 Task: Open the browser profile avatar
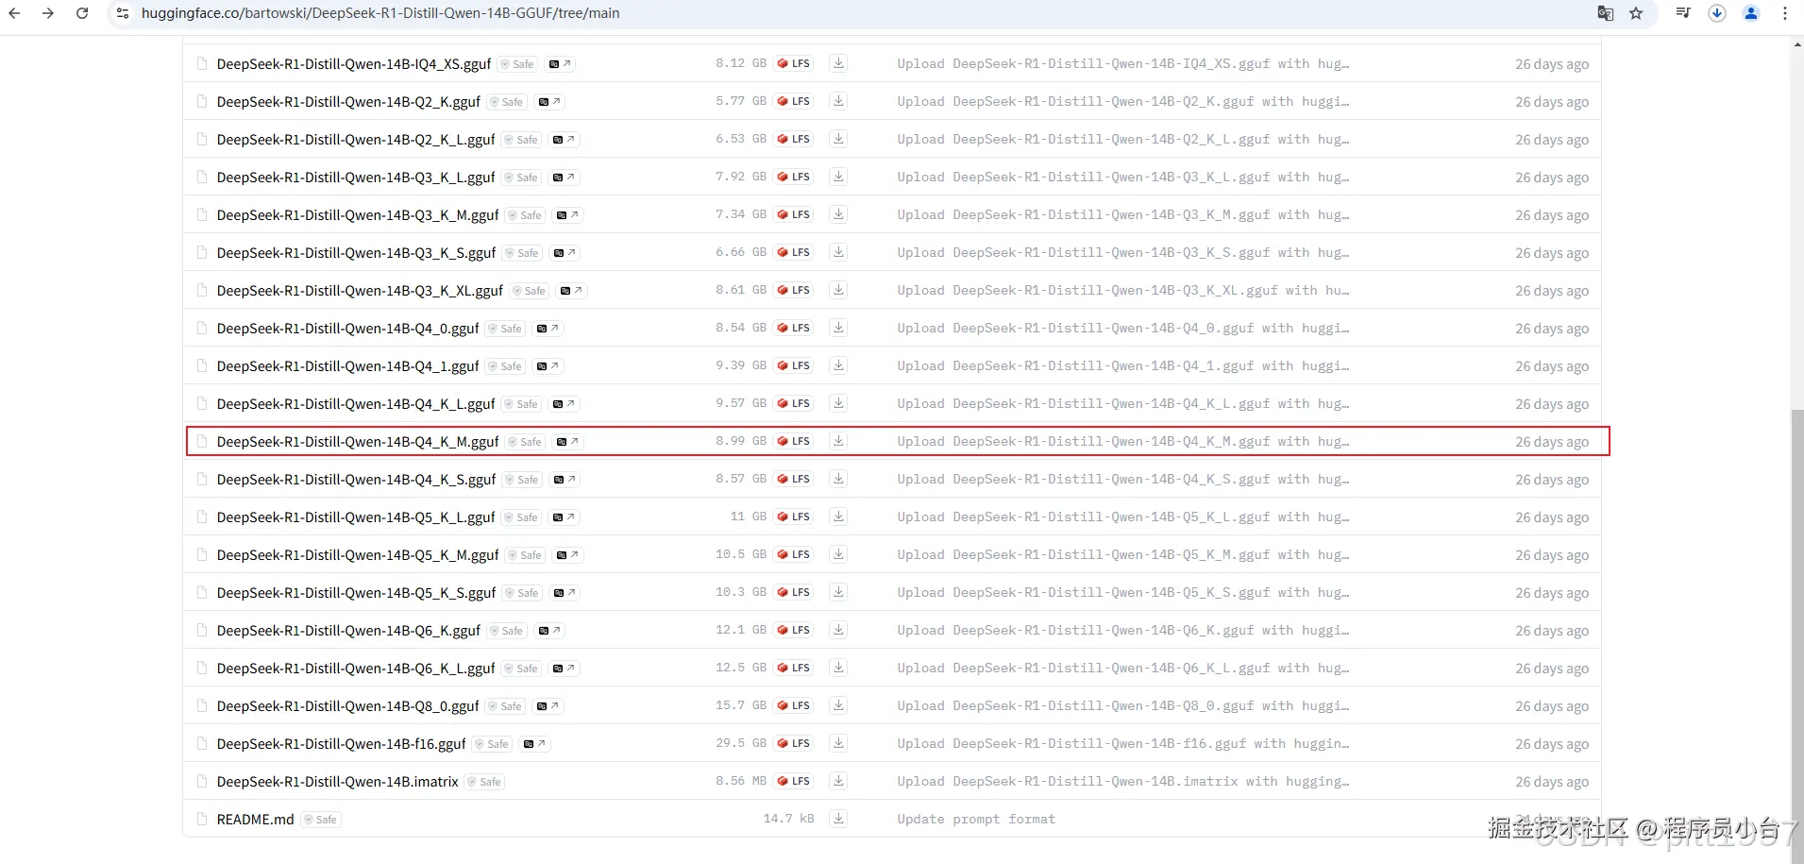1751,13
